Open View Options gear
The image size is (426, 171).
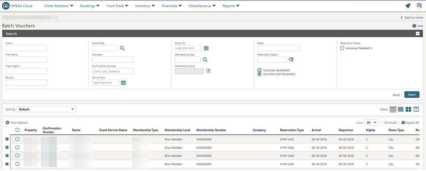pyautogui.click(x=8, y=122)
